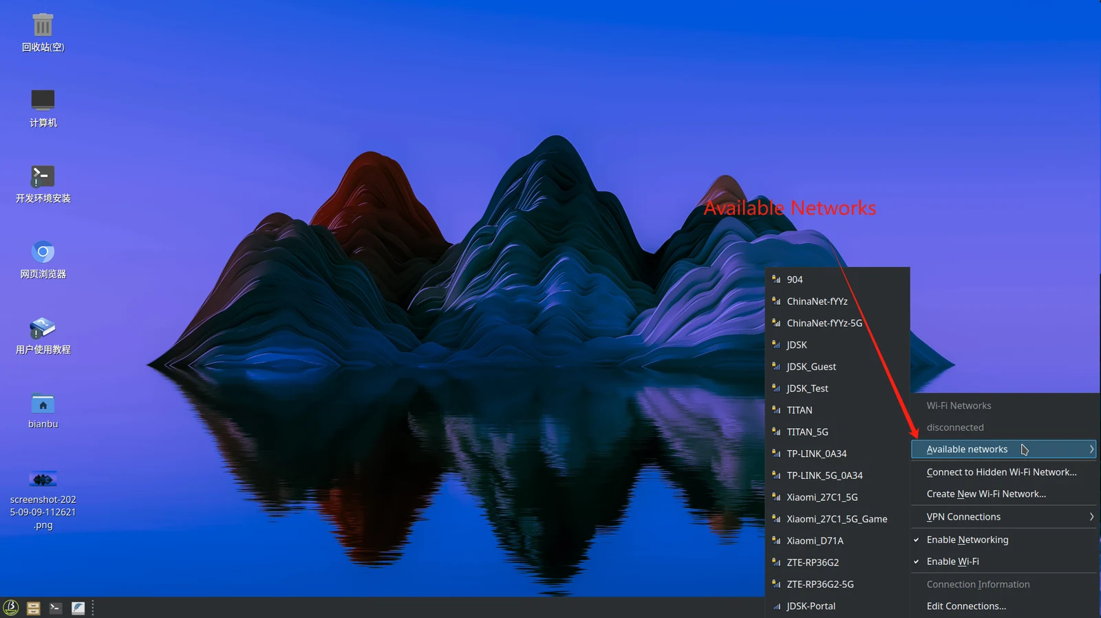This screenshot has width=1101, height=618.
Task: Select the 开发环境安装 desktop shortcut
Action: tap(43, 184)
